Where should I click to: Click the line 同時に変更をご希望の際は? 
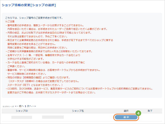pos(37,48)
